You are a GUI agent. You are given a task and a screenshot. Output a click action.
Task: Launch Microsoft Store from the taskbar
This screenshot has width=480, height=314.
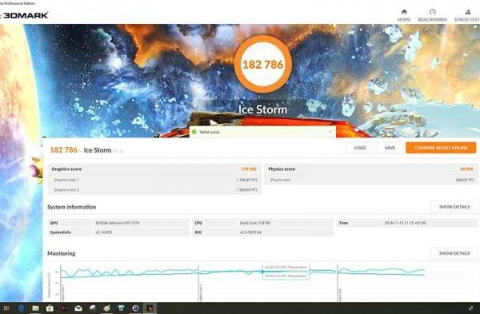pos(50,308)
